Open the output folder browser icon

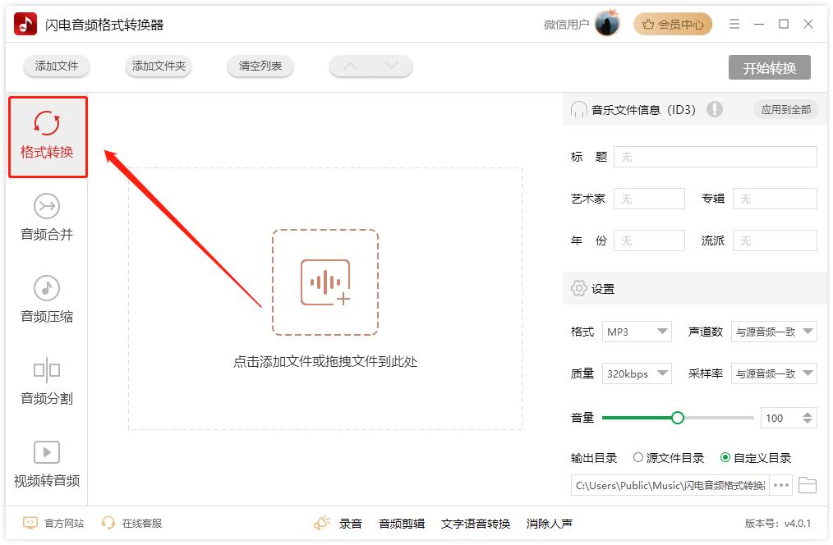pos(808,485)
